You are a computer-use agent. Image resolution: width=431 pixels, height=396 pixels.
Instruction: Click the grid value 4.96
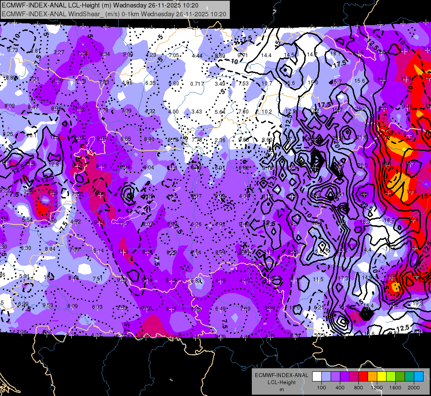coord(127,82)
